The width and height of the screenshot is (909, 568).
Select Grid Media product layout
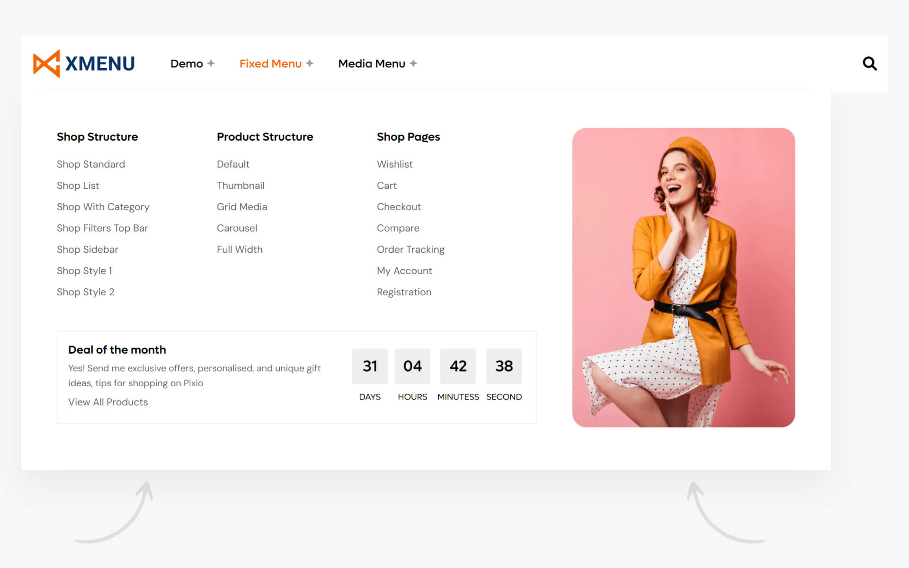click(x=241, y=207)
